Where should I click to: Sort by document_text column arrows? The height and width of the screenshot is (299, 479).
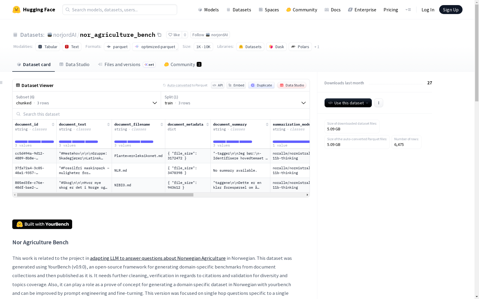pyautogui.click(x=108, y=124)
